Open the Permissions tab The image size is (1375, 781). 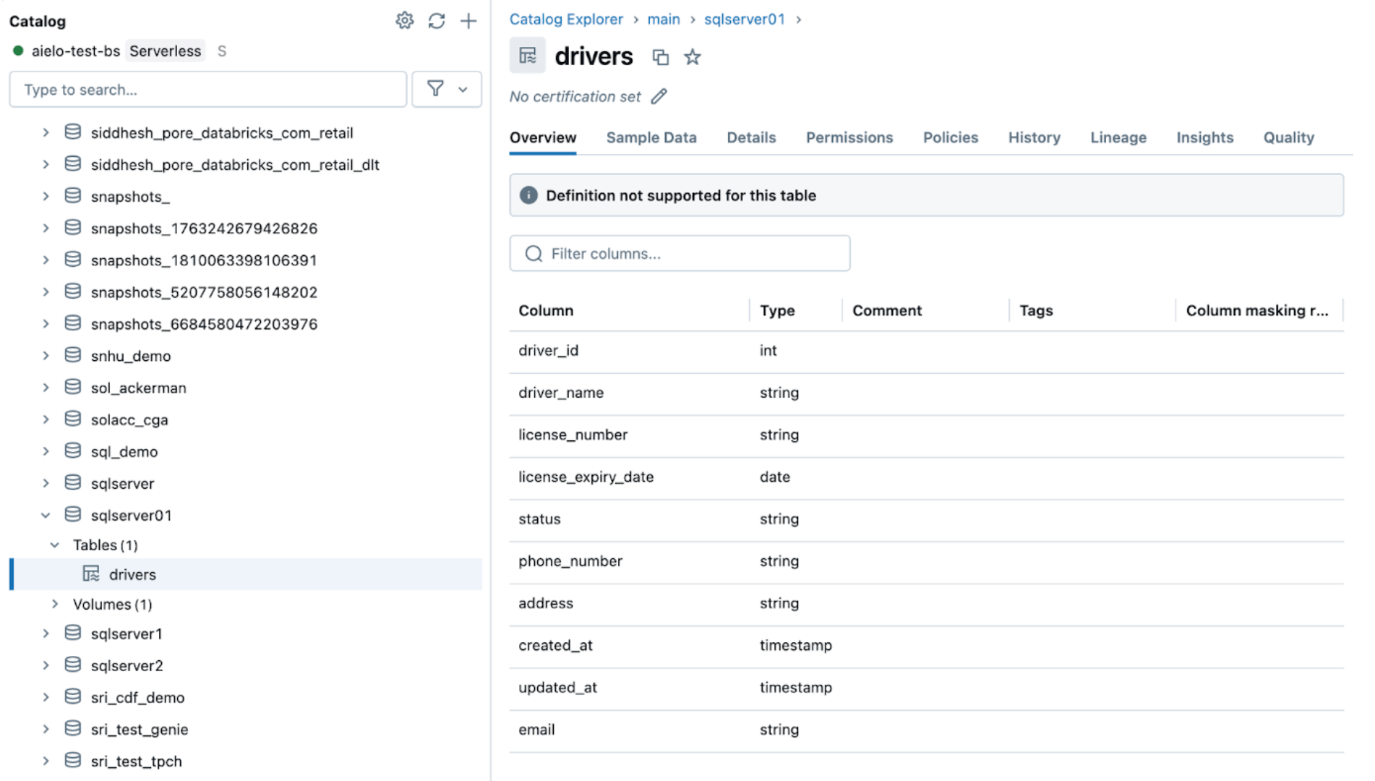[849, 137]
